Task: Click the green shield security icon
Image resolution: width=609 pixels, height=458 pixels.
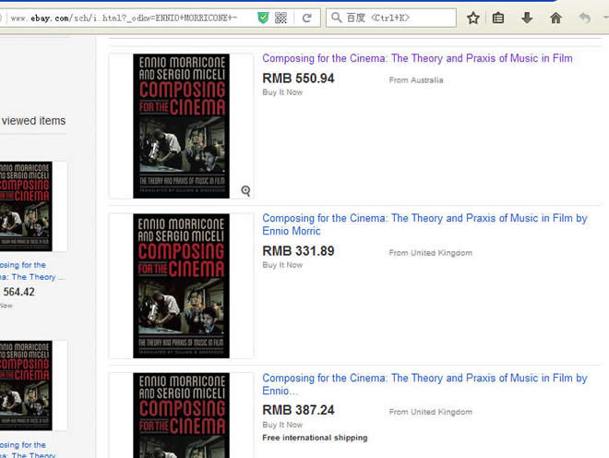Action: [263, 18]
